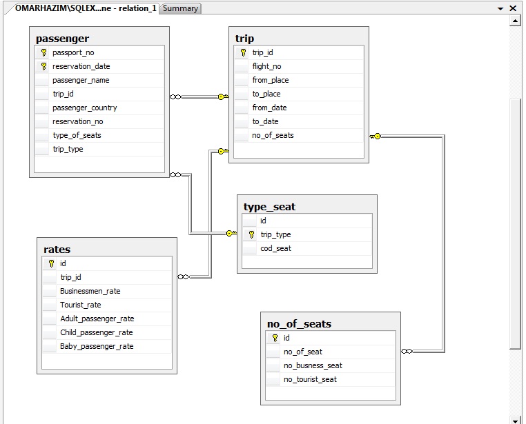Click the key icon next to id in rates table
Screen dimensions: 526x424
pyautogui.click(x=51, y=263)
